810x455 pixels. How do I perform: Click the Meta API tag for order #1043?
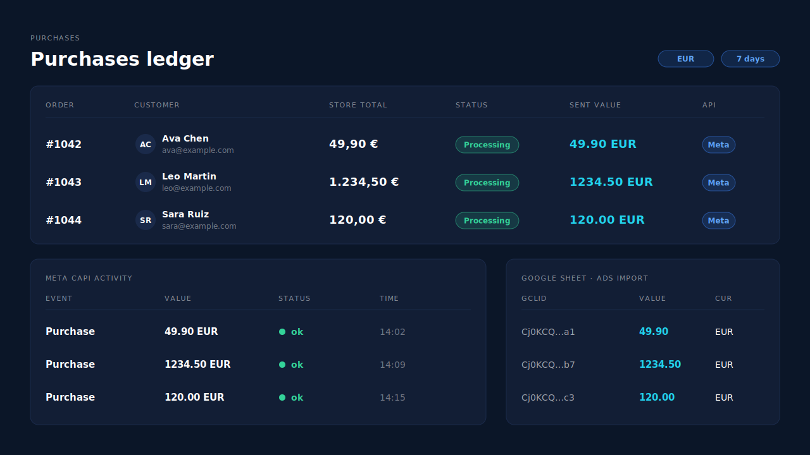pos(719,183)
